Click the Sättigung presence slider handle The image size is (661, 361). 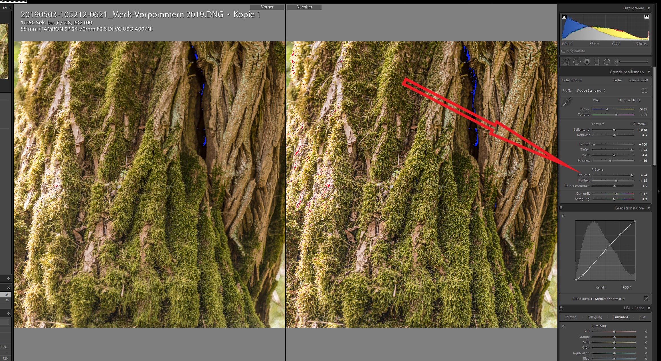click(x=614, y=199)
